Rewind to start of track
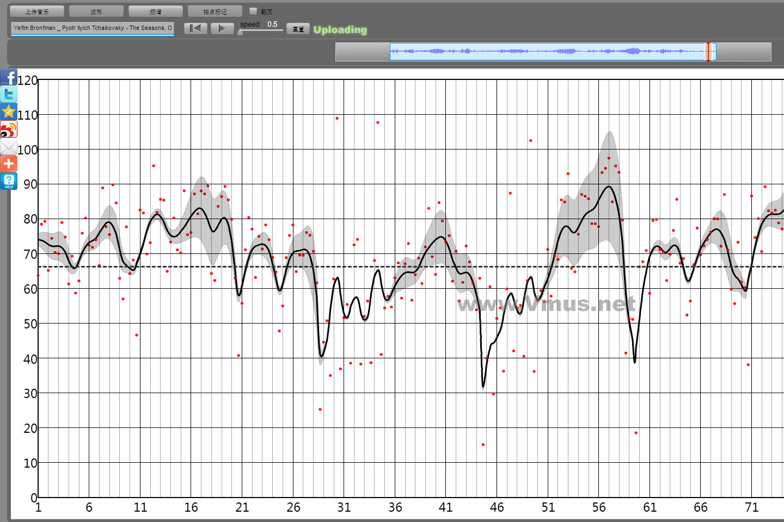 tap(195, 28)
